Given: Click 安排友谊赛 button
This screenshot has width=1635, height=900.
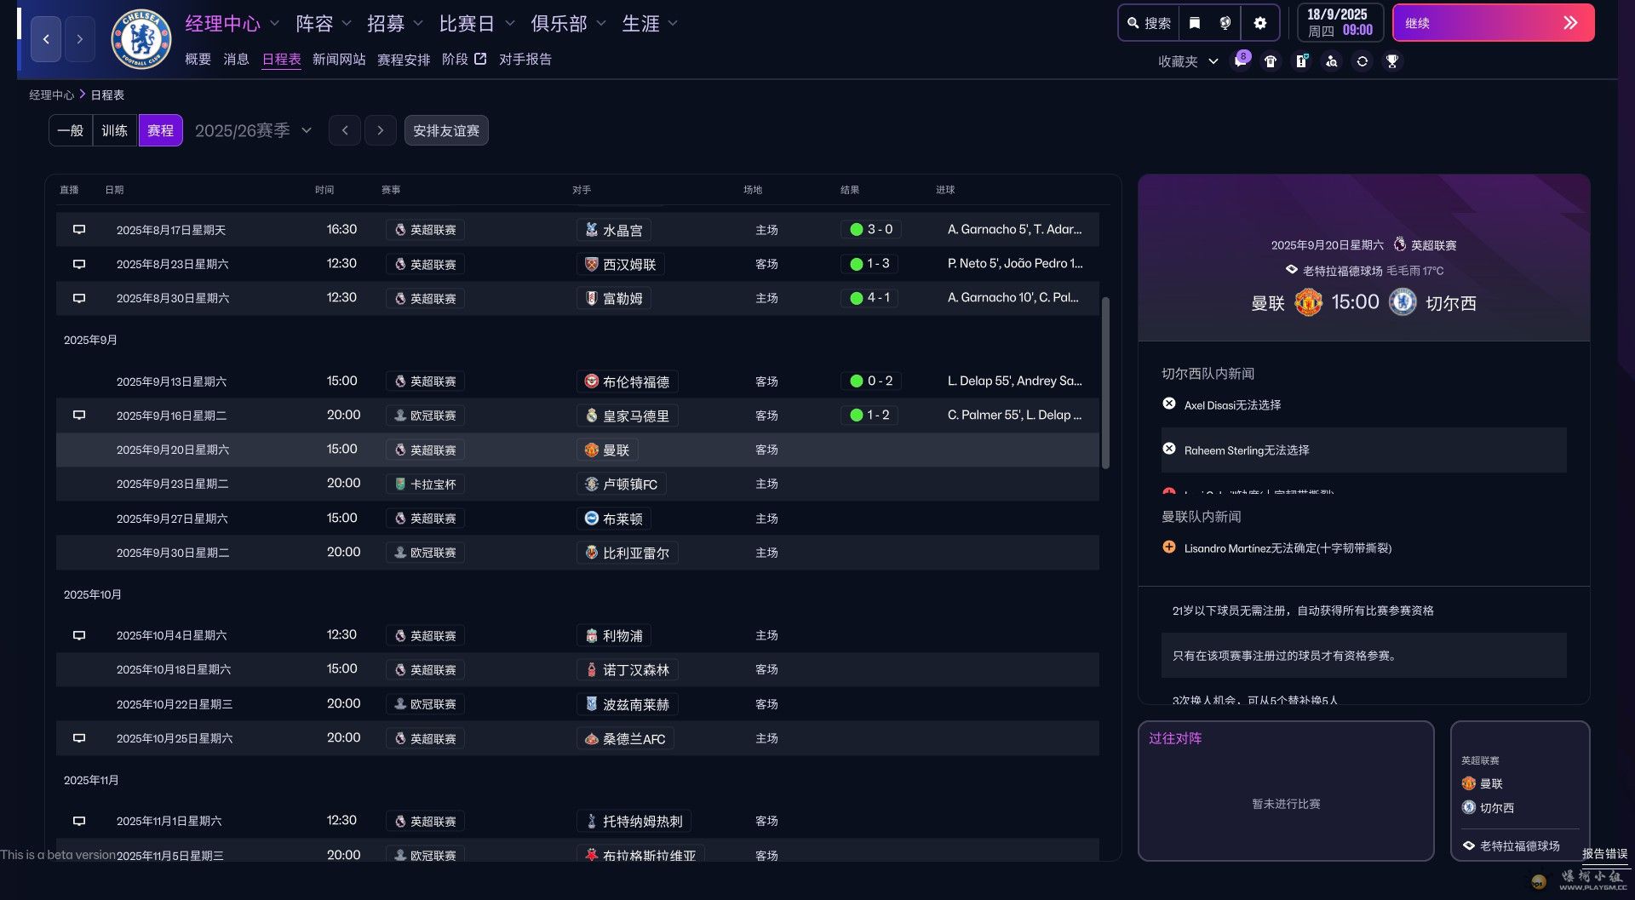Looking at the screenshot, I should (x=446, y=130).
